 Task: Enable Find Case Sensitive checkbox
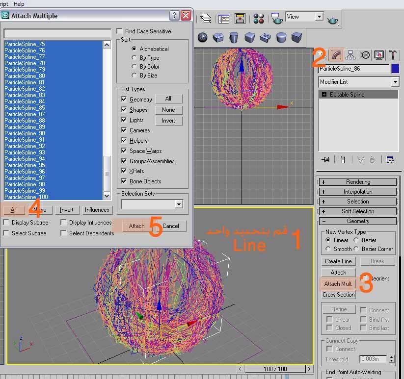click(120, 31)
